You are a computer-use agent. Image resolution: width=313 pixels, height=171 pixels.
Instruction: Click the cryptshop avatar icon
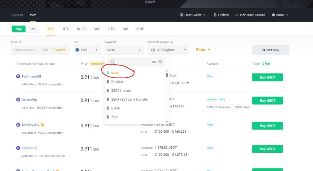[x=18, y=148]
